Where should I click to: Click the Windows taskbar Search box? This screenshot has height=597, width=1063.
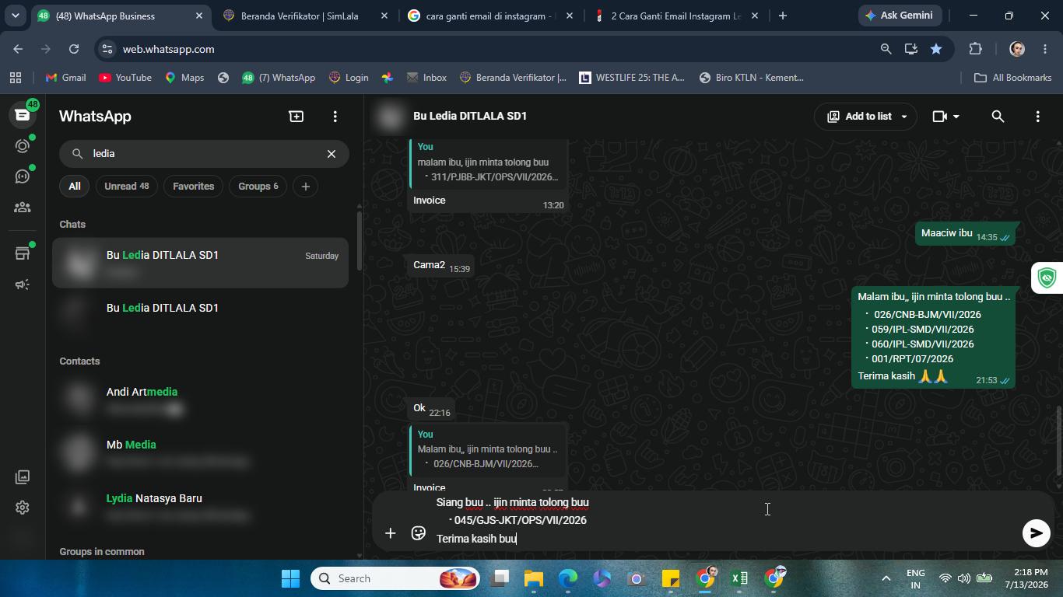point(394,578)
